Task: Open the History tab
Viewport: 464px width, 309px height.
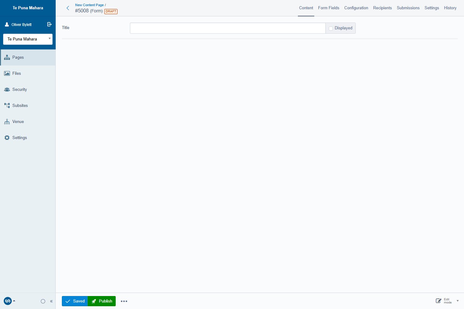Action: [x=450, y=8]
